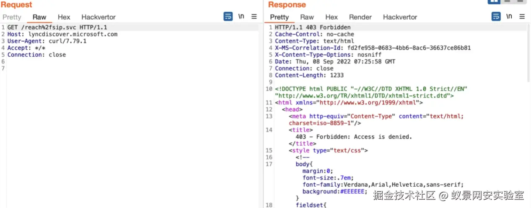The width and height of the screenshot is (531, 208).
Task: Click the Response pane title
Action: (287, 5)
